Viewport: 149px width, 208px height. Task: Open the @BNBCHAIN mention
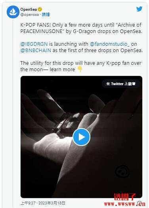pyautogui.click(x=36, y=50)
